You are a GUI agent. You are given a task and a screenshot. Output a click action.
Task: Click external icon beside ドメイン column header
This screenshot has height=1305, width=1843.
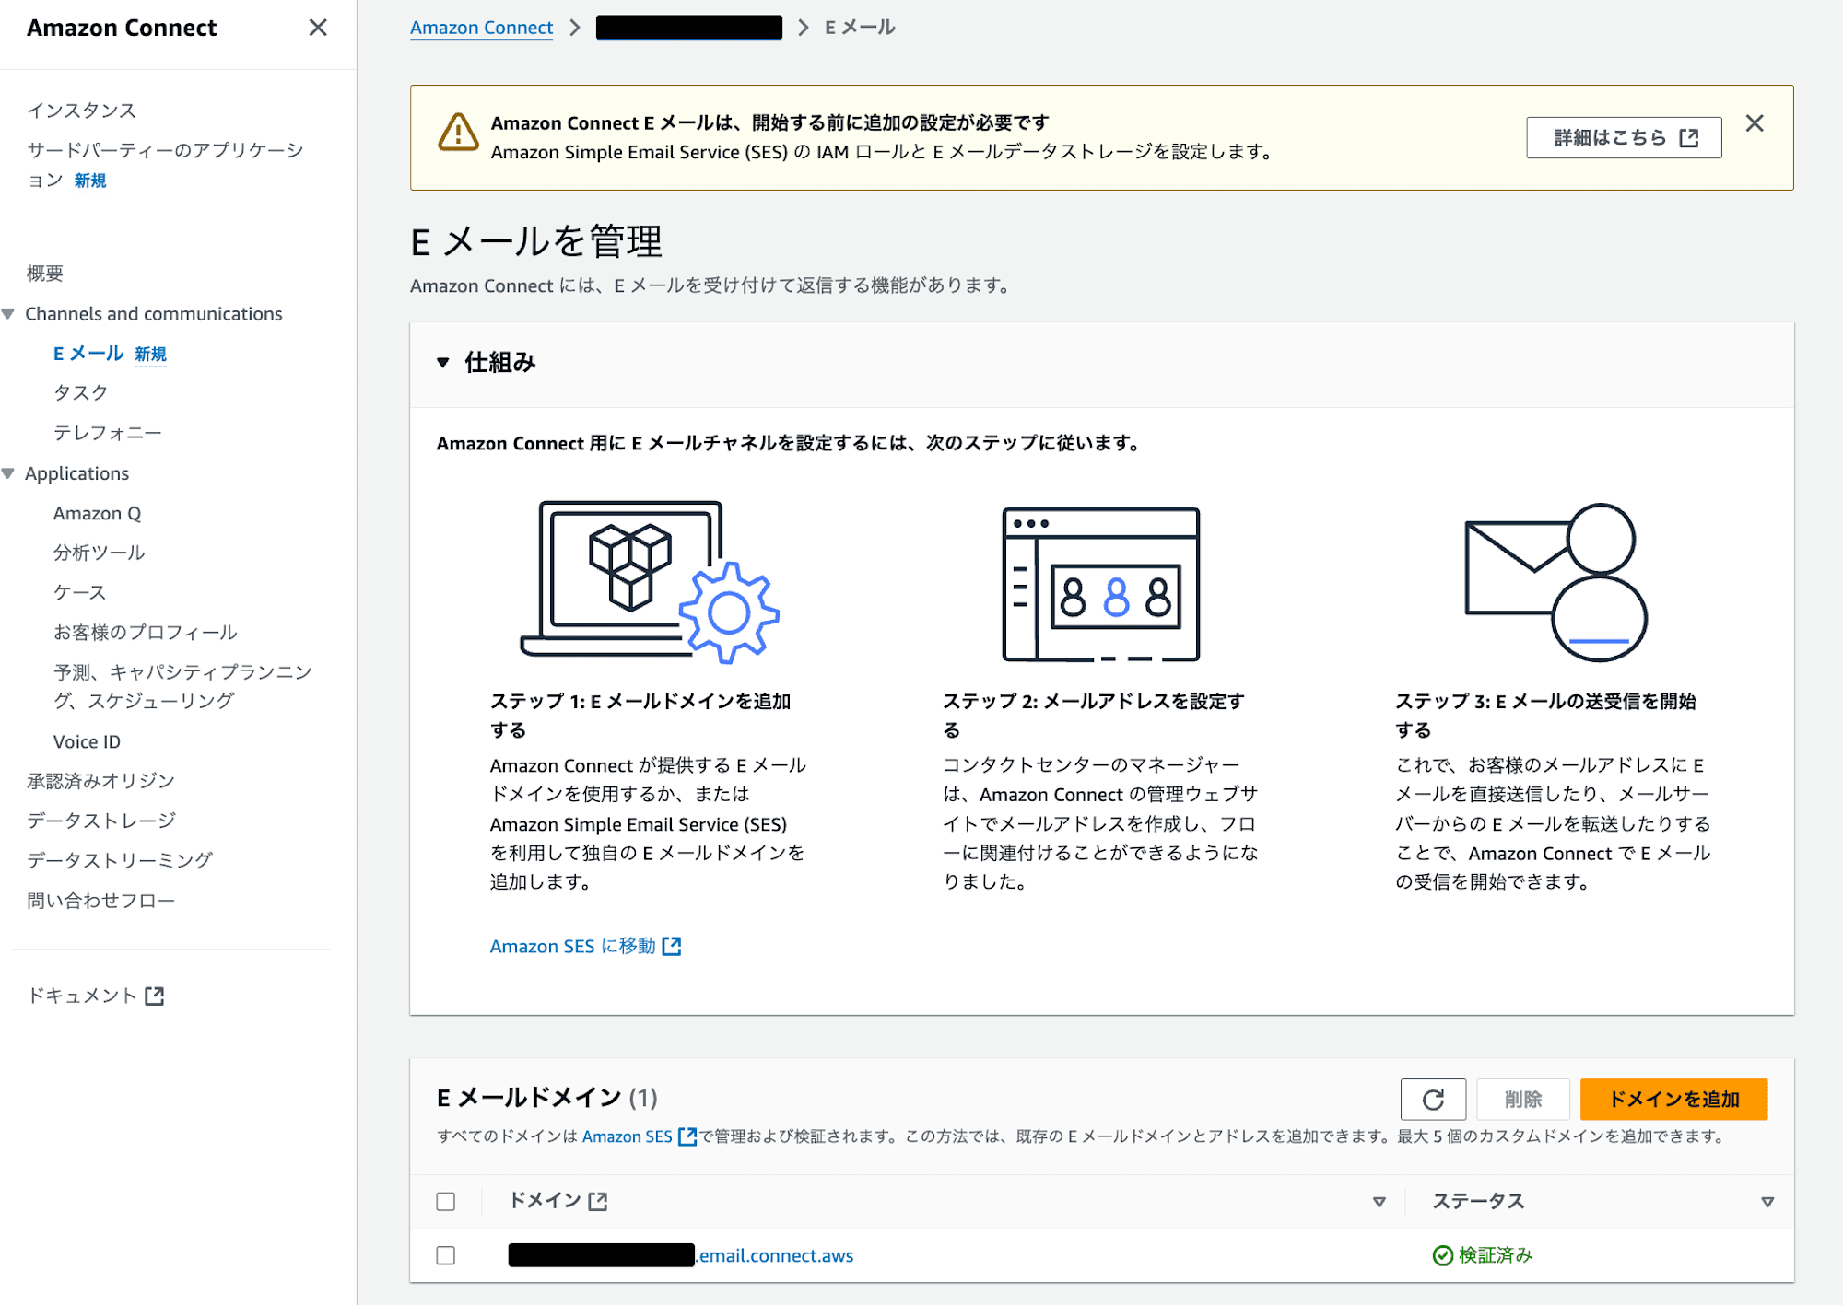point(598,1201)
